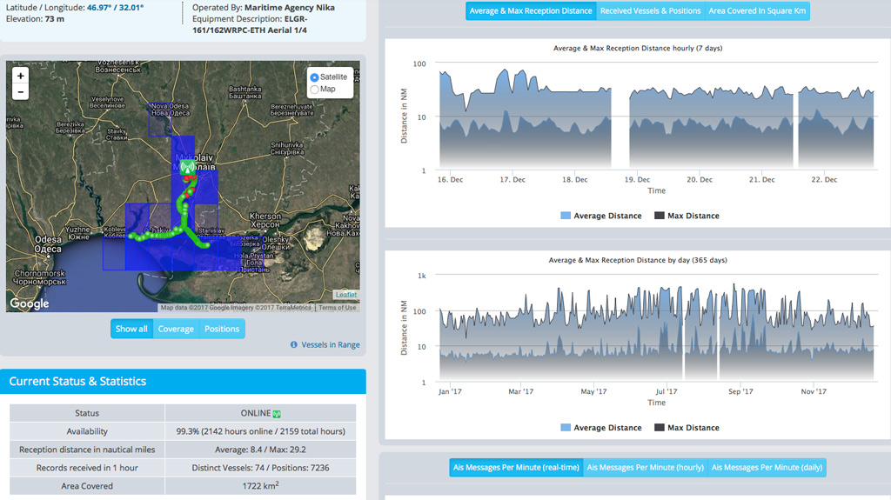Click the Elevation: 73 m text
This screenshot has height=500, width=891.
click(x=35, y=19)
